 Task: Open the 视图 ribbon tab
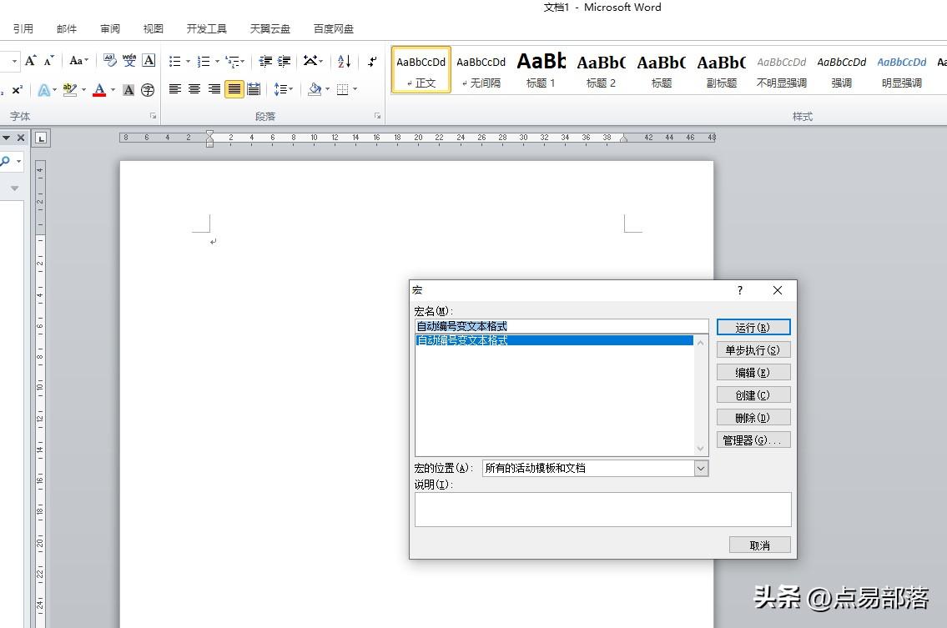[x=153, y=28]
